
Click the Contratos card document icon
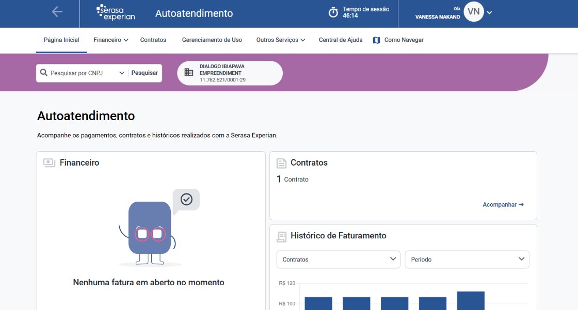(281, 163)
